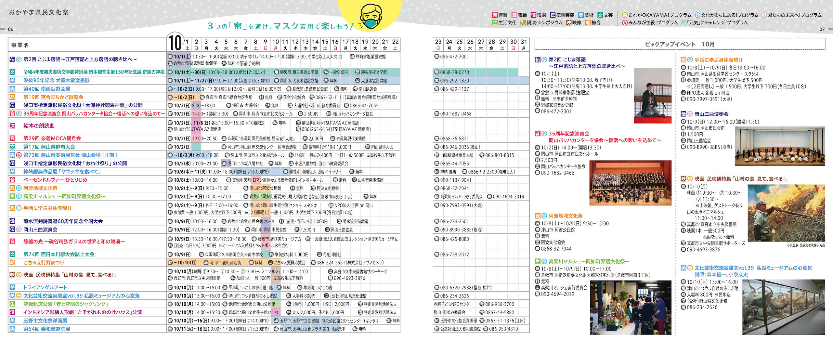Open the 岡山三曲演奏会 stage photo
This screenshot has width=833, height=340.
(x=780, y=146)
